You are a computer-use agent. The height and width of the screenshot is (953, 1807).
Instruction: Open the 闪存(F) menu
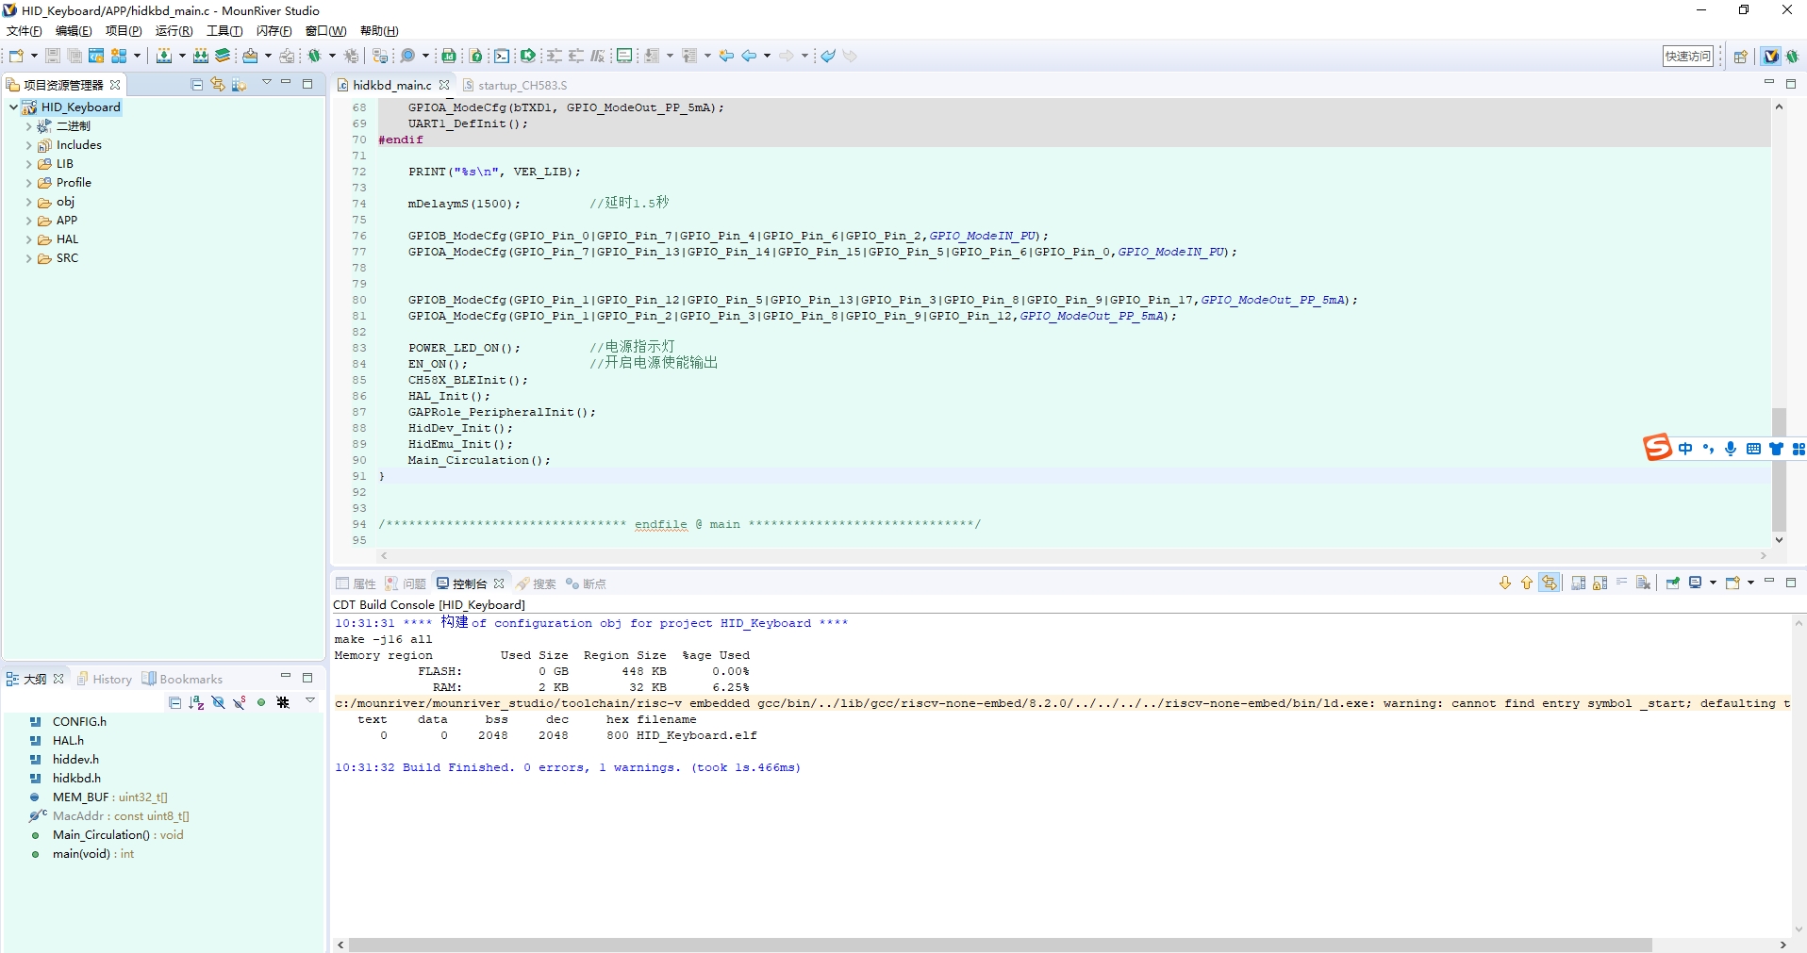[274, 31]
